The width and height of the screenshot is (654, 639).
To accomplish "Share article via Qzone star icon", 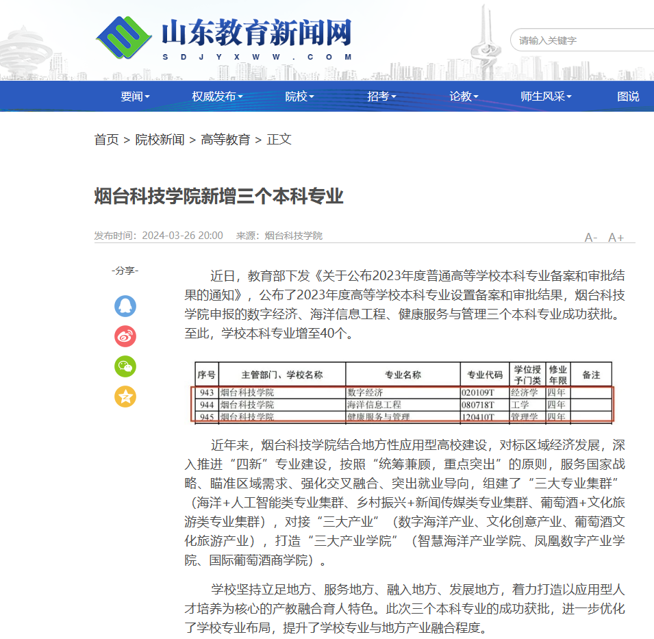I will pyautogui.click(x=125, y=397).
